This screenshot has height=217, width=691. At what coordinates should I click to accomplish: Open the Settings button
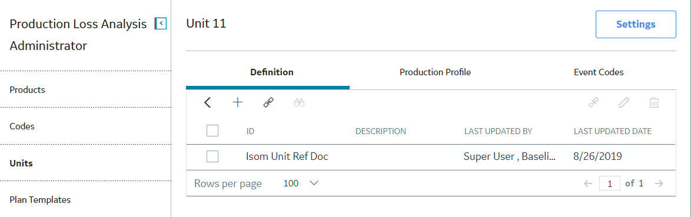[x=636, y=24]
